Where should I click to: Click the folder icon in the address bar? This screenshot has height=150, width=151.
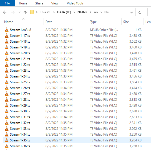[x=32, y=12]
